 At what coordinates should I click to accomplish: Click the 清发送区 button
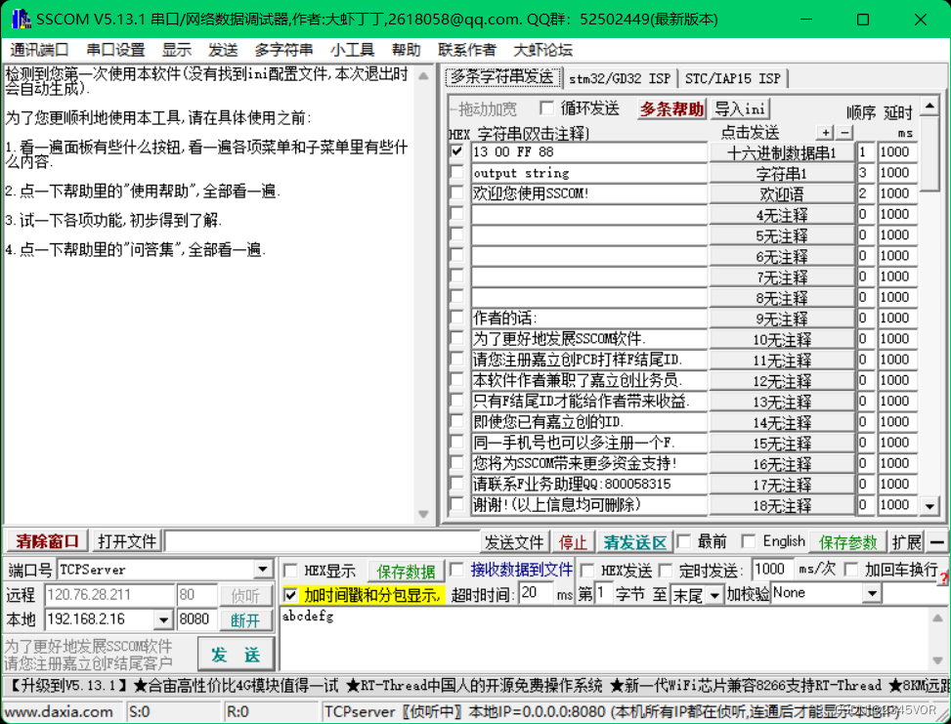[635, 542]
